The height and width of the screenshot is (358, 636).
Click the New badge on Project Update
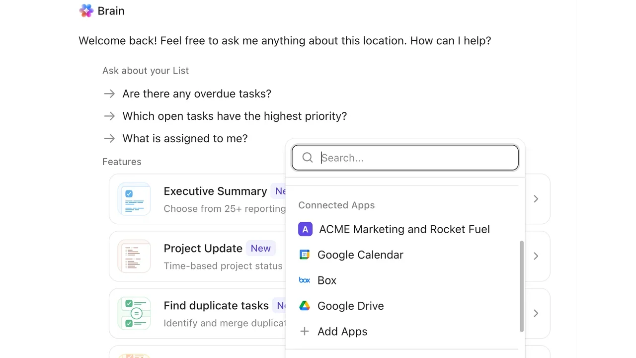[x=261, y=248]
